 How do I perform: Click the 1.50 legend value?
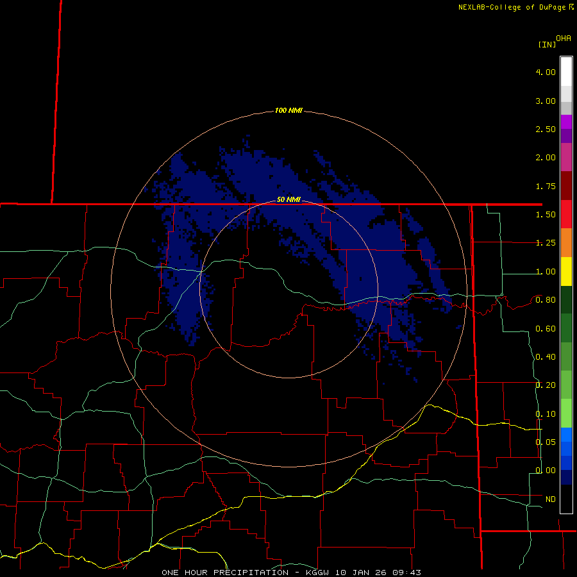546,215
